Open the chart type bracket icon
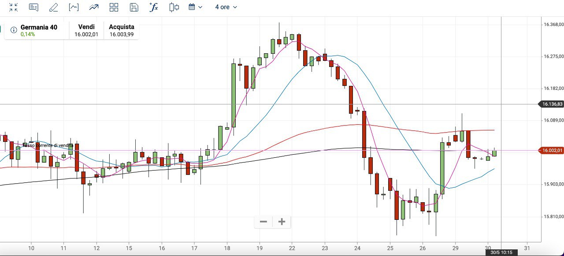 [74, 7]
